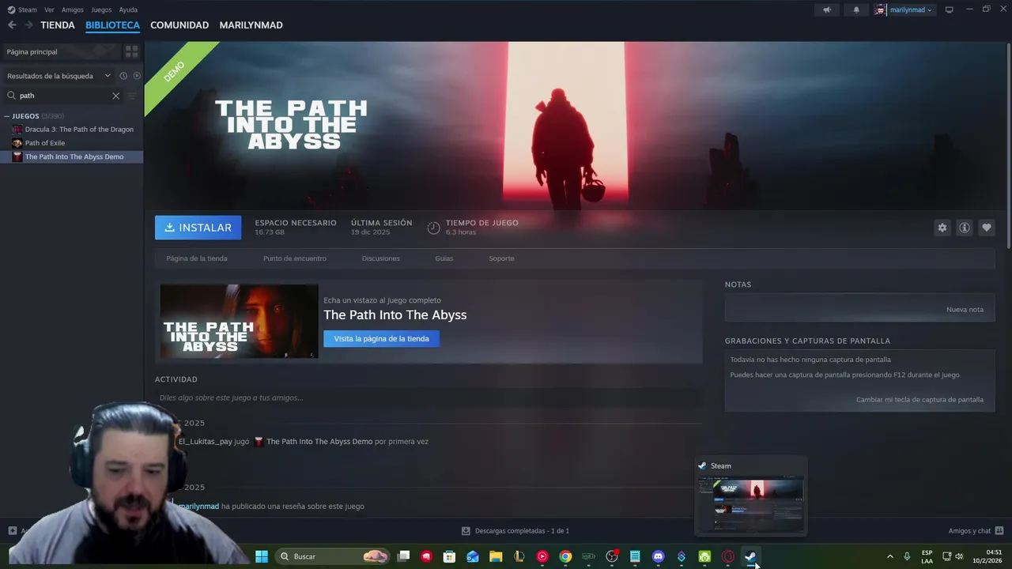1012x569 pixels.
Task: Open Friends and chat icon
Action: pyautogui.click(x=999, y=531)
